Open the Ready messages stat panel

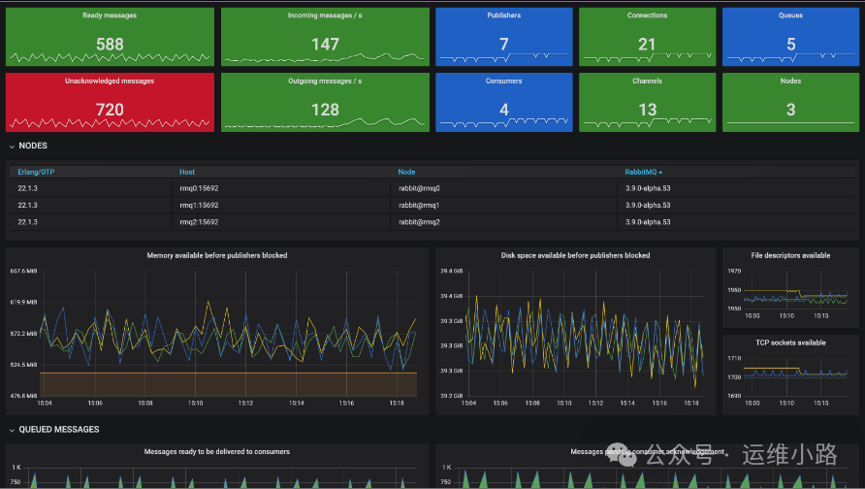(x=110, y=37)
